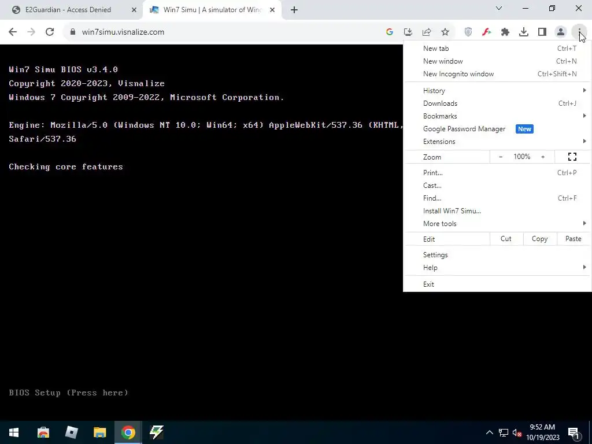
Task: Open Google Password Manager
Action: pyautogui.click(x=497, y=129)
